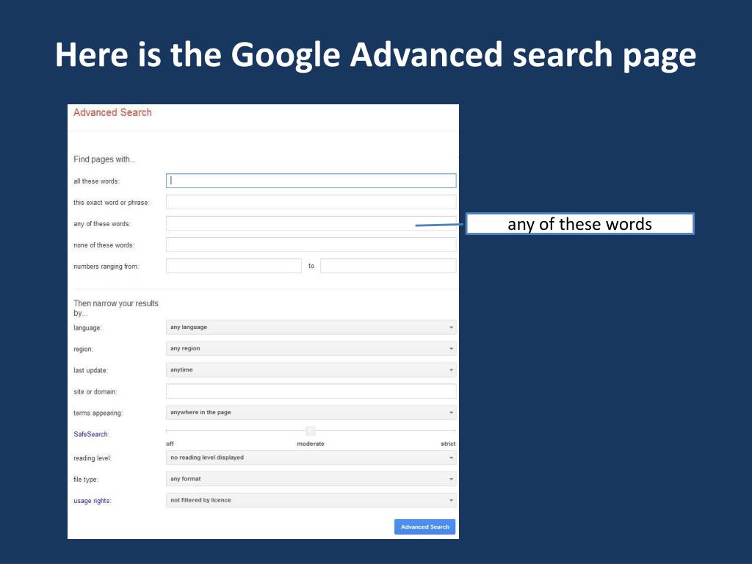The height and width of the screenshot is (564, 752).
Task: Click "Then narrow your results by..." text
Action: (x=115, y=308)
